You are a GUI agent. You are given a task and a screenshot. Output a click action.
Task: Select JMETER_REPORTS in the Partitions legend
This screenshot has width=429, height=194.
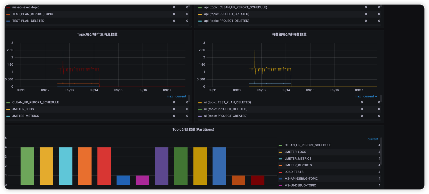point(298,165)
